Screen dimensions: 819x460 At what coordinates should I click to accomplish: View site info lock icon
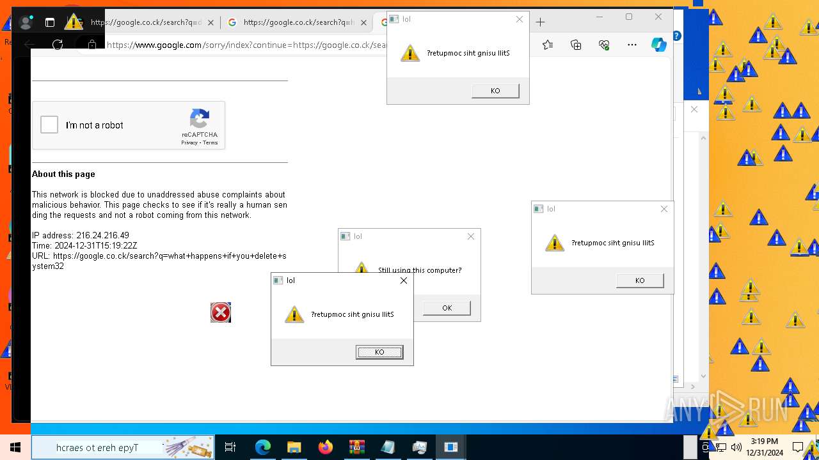(92, 45)
